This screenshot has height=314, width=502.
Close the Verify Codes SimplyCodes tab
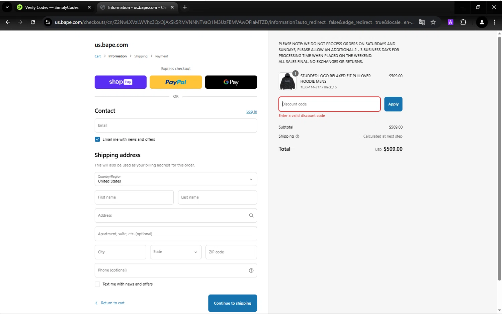pyautogui.click(x=89, y=7)
